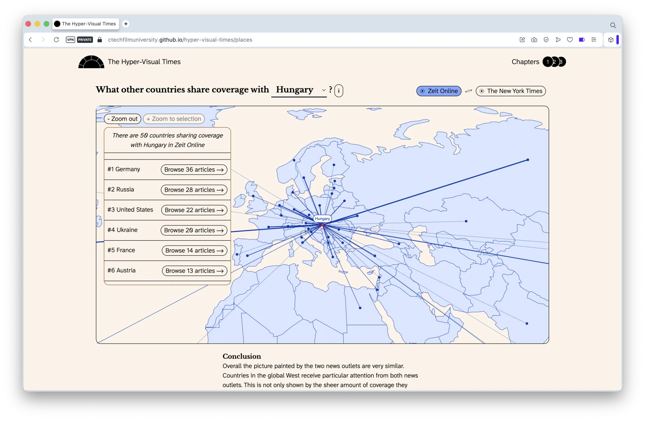Click the "#5 France" row label
645x421 pixels.
coord(121,250)
